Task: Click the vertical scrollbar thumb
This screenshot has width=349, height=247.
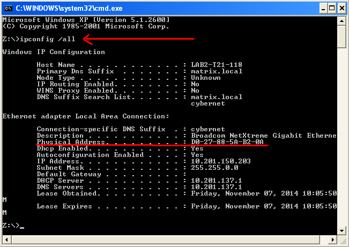Action: [x=341, y=36]
